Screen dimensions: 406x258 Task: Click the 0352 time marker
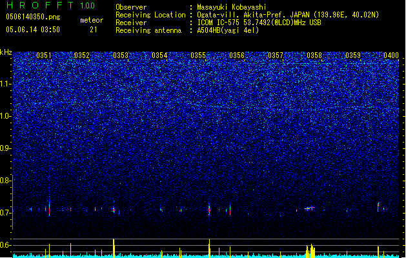pos(82,55)
